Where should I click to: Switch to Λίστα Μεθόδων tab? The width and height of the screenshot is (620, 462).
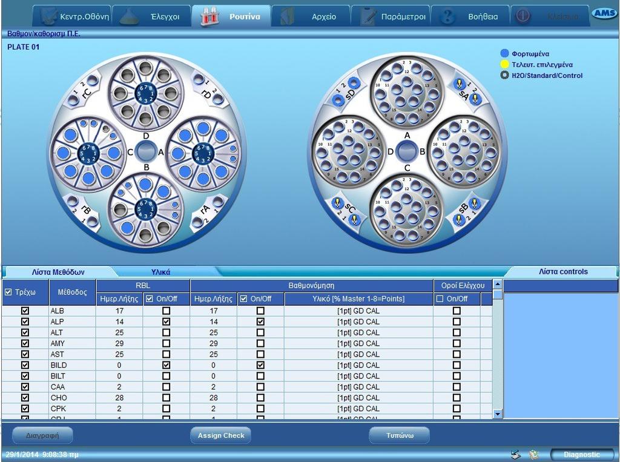point(58,272)
